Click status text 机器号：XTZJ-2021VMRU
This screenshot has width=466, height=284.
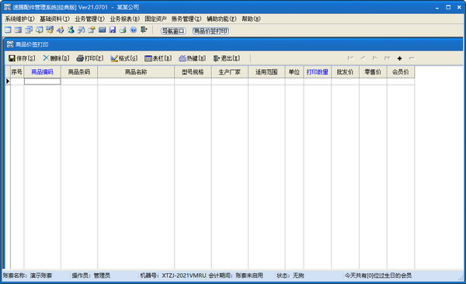[x=173, y=275]
